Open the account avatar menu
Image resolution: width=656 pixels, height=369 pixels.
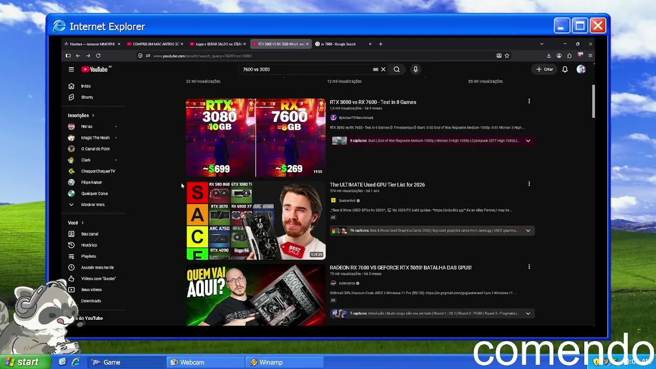(x=581, y=69)
